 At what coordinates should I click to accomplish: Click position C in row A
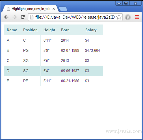[x=30, y=40]
